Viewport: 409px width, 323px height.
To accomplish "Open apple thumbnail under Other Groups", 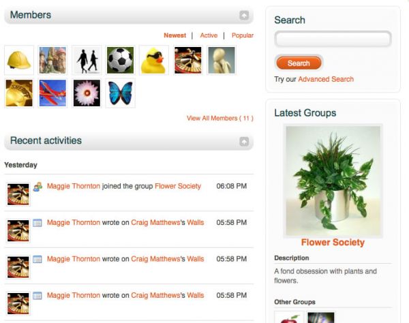I will pyautogui.click(x=289, y=318).
